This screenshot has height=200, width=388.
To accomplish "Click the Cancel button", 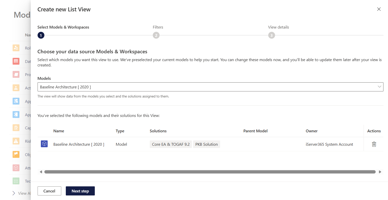I will point(49,191).
